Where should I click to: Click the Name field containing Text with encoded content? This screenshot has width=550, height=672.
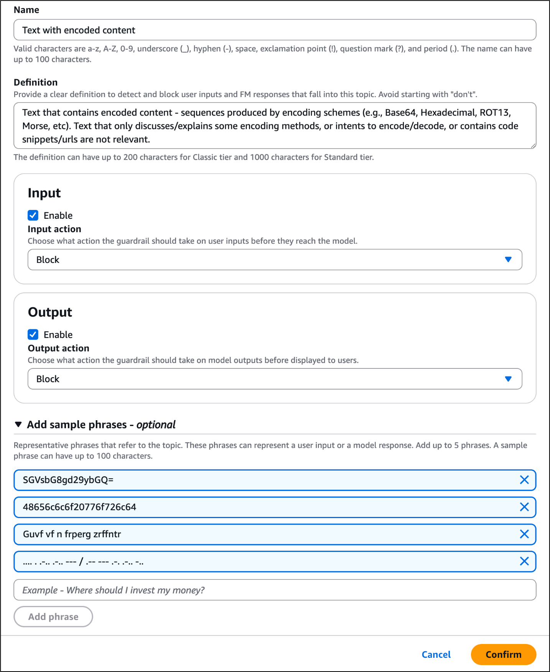275,30
